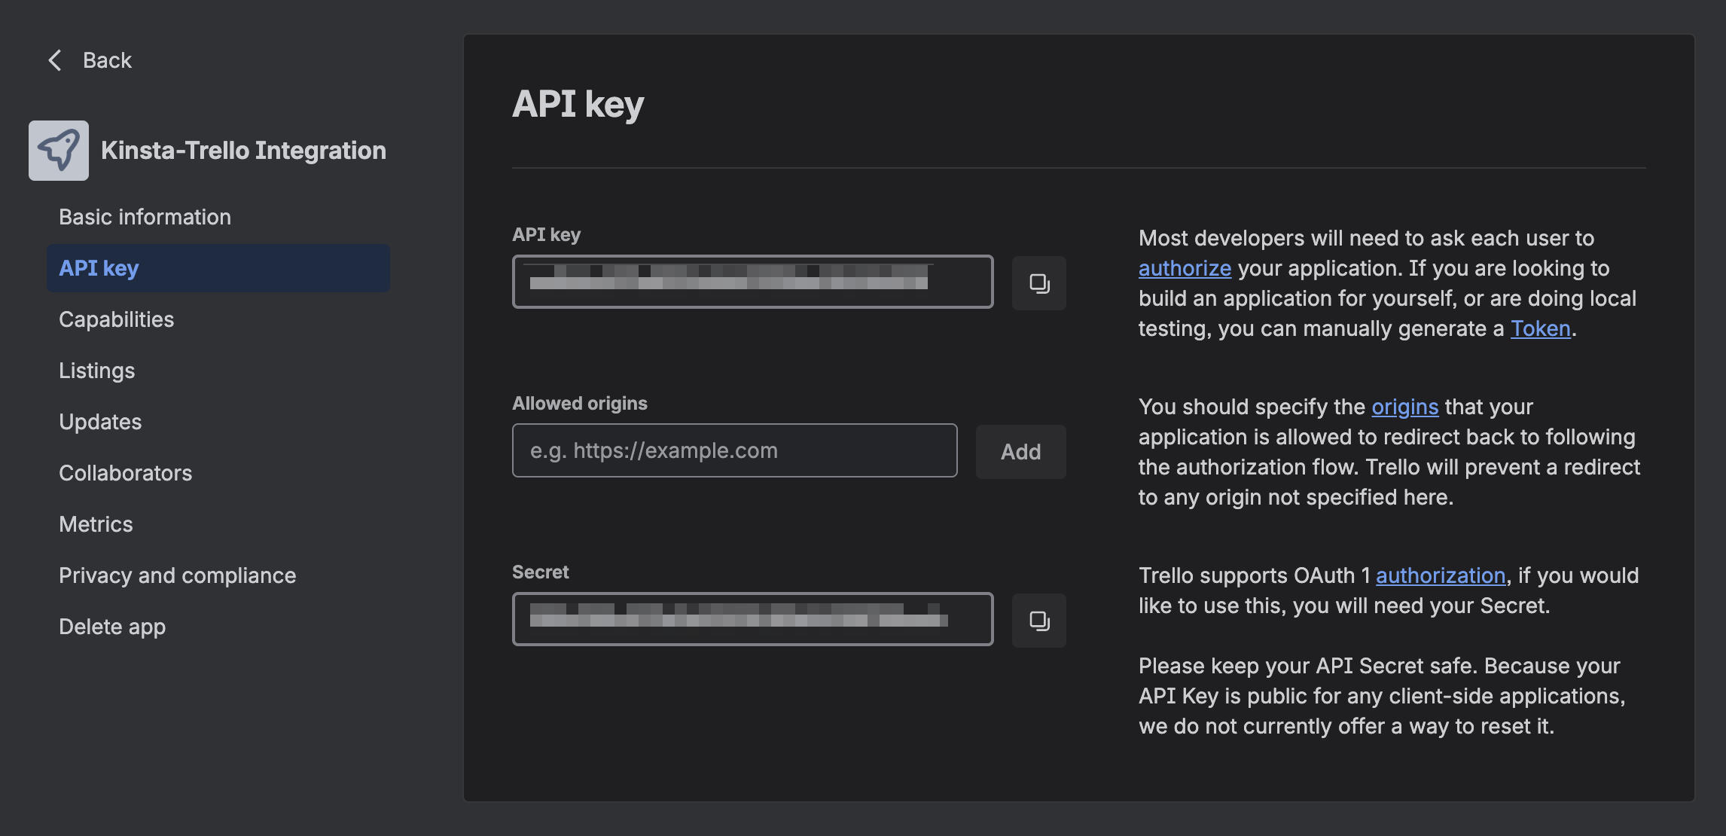
Task: Open the origins link
Action: click(x=1404, y=407)
